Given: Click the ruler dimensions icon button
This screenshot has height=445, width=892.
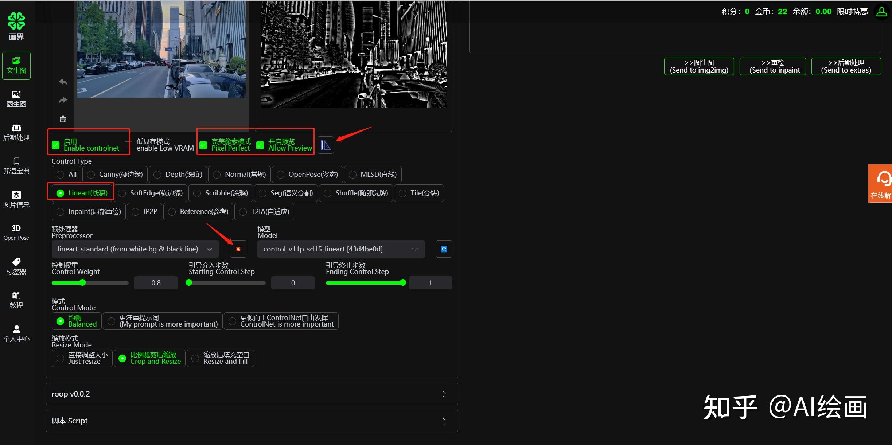Looking at the screenshot, I should (x=326, y=145).
